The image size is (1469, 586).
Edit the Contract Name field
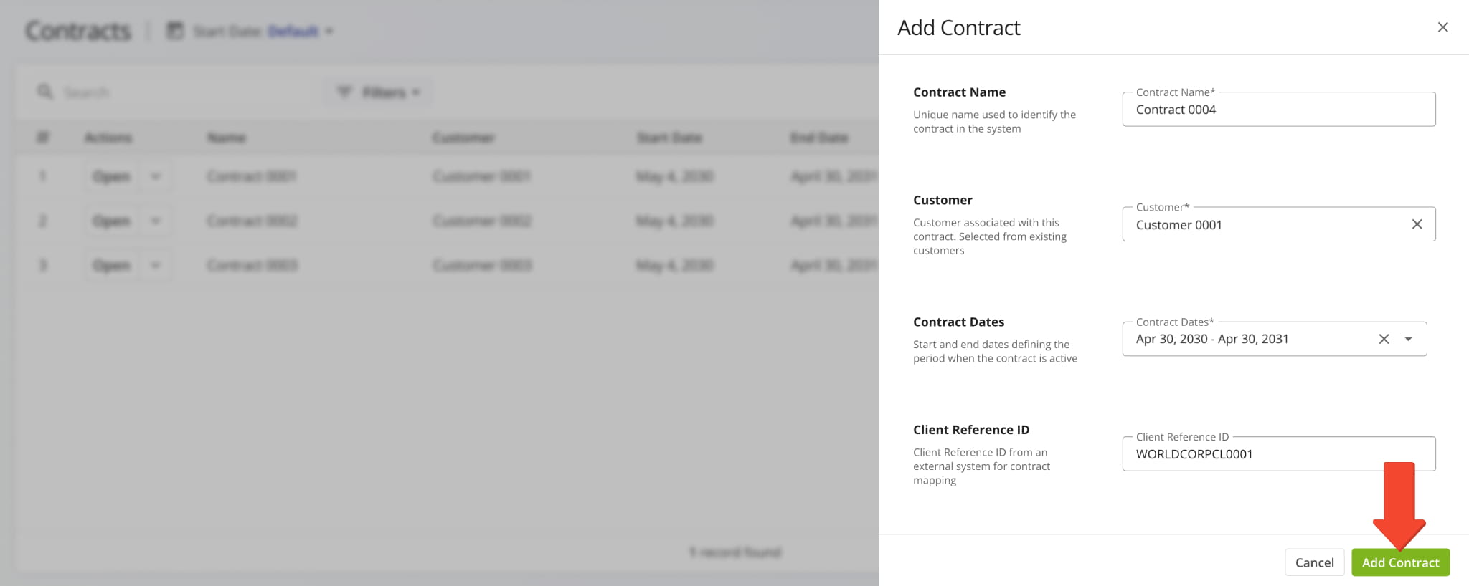point(1277,110)
